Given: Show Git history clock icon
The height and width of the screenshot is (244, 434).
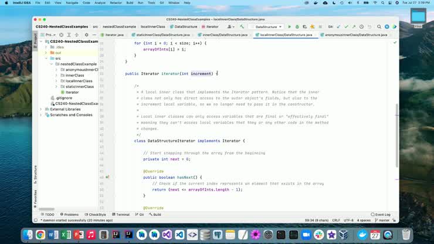Looking at the screenshot, I should pyautogui.click(x=361, y=27).
